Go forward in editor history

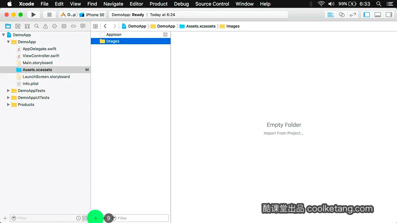(114, 26)
